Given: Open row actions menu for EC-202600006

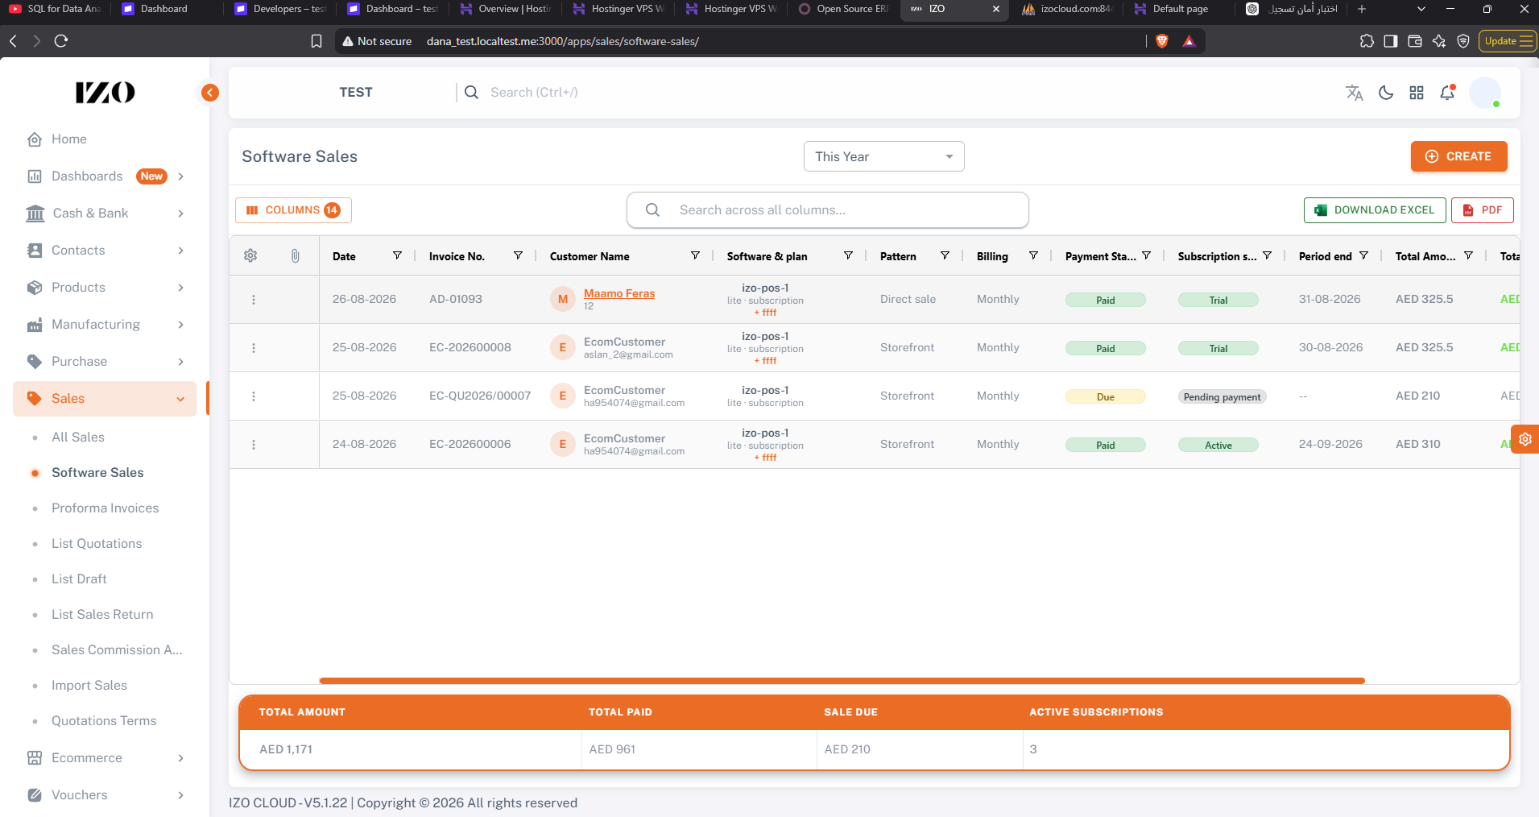Looking at the screenshot, I should [254, 445].
